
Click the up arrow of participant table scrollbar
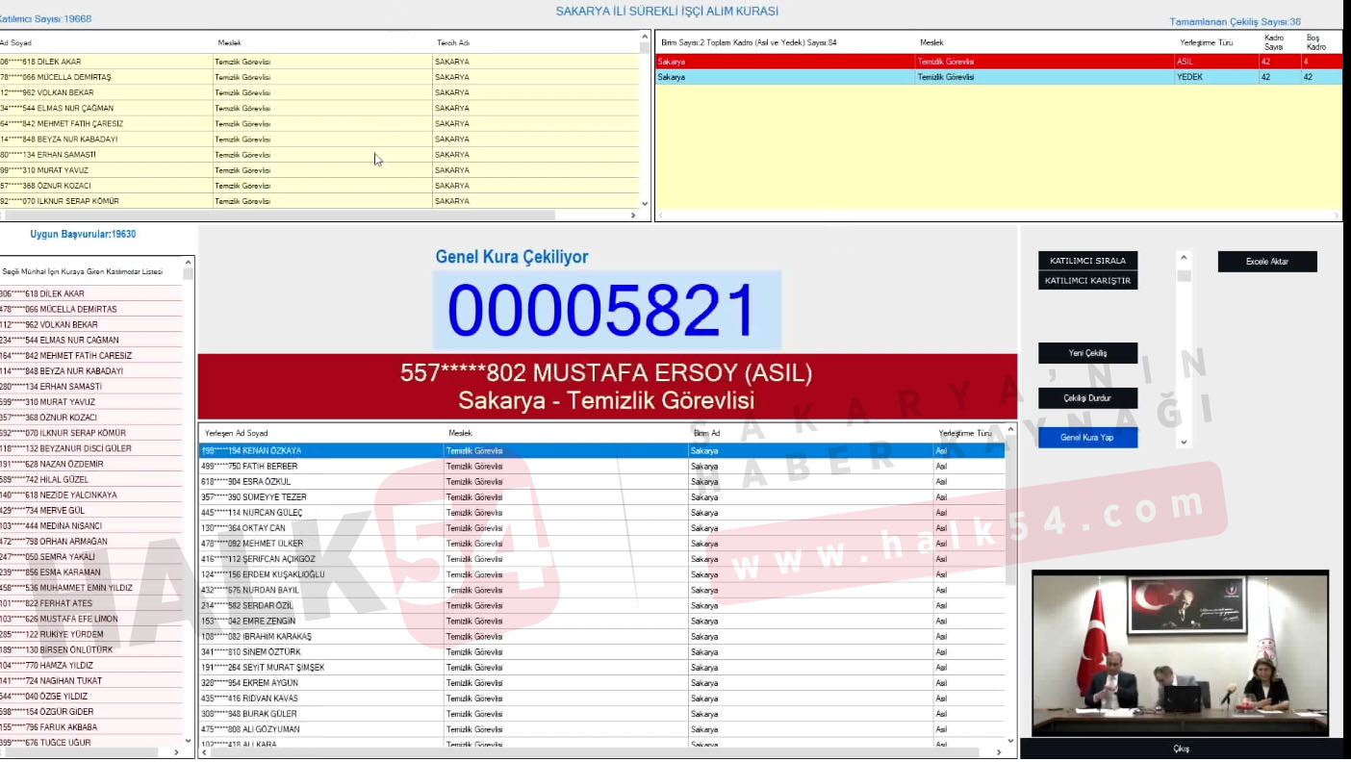(x=645, y=37)
